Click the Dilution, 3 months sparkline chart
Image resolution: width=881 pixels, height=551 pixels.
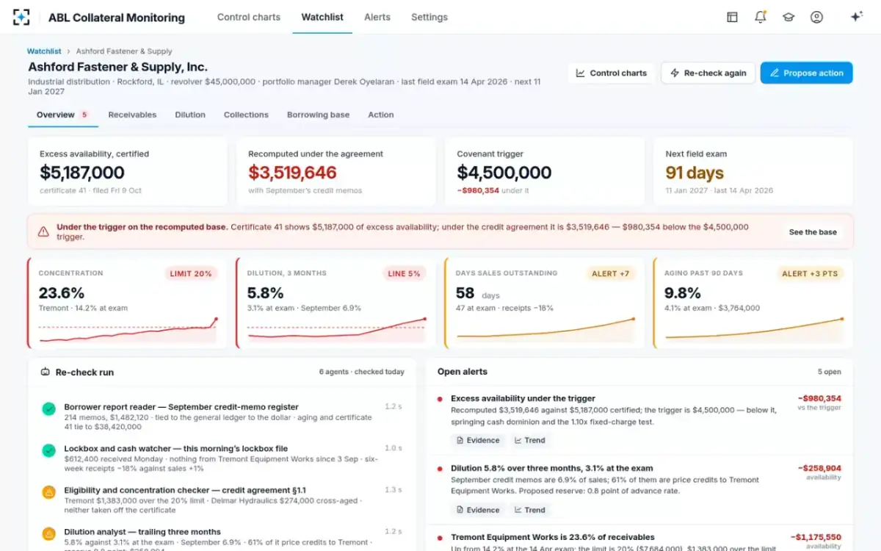coord(338,330)
